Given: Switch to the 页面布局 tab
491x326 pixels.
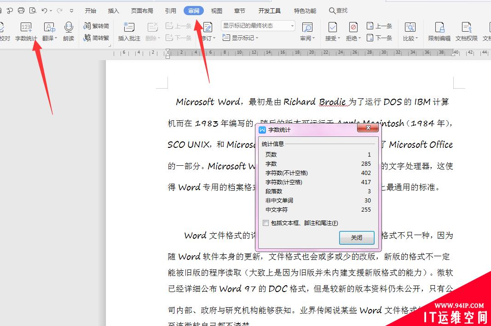Looking at the screenshot, I should (142, 11).
